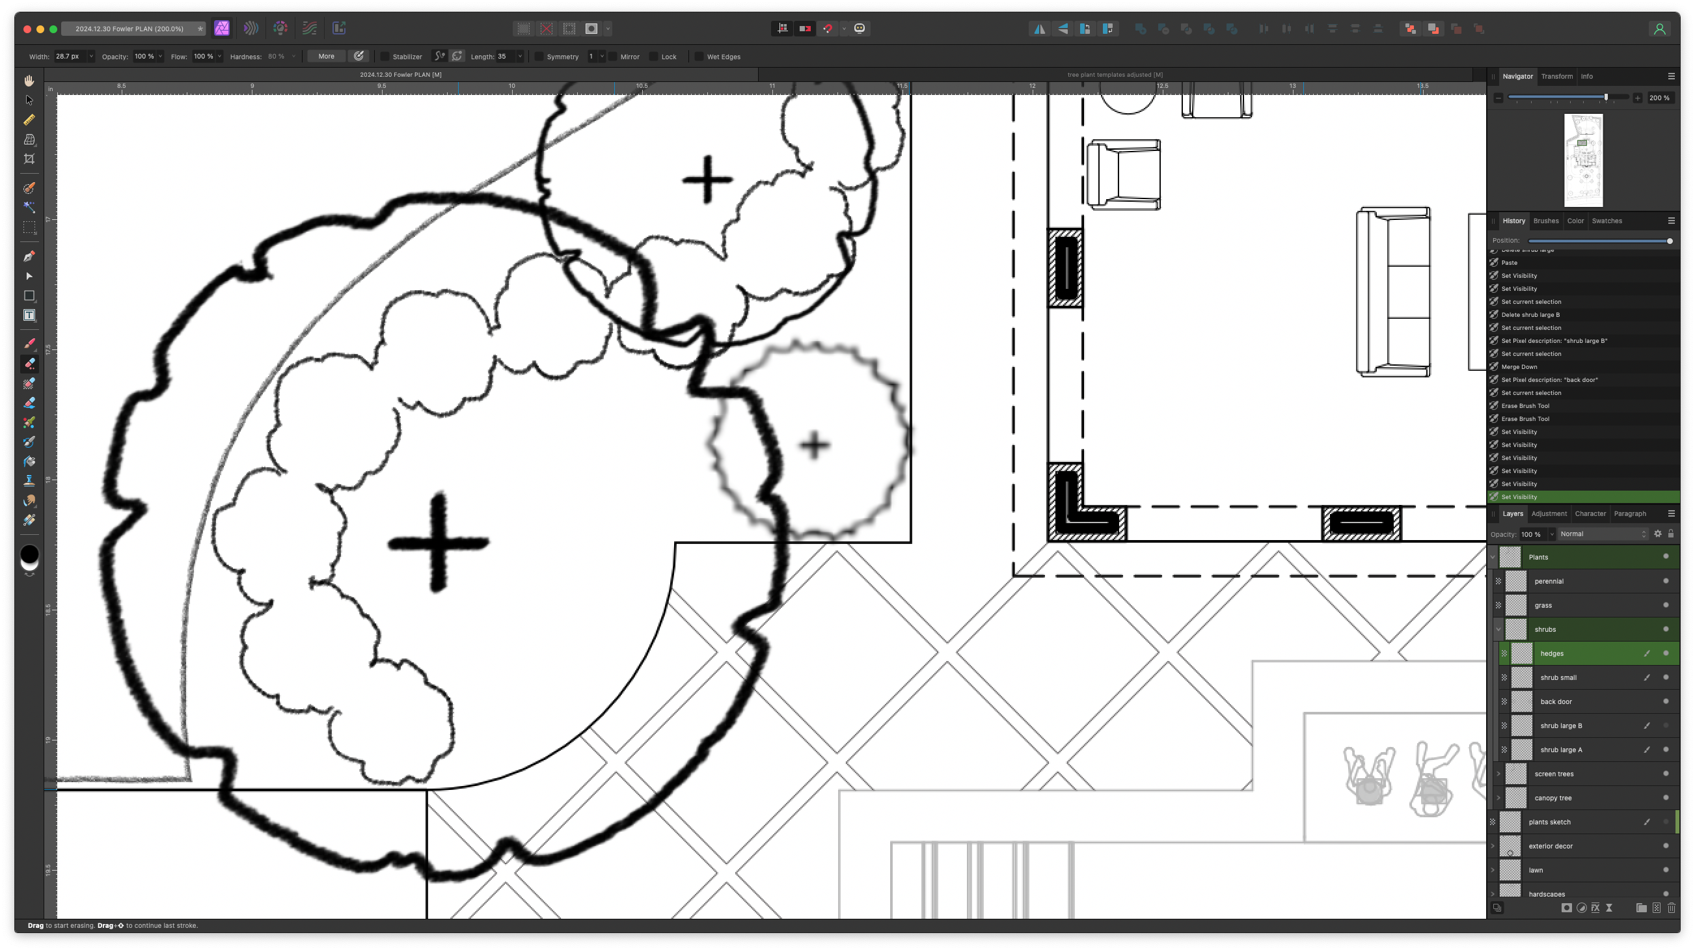Screen dimensions: 1695x950
Task: Select the Frame Text tool
Action: [29, 315]
